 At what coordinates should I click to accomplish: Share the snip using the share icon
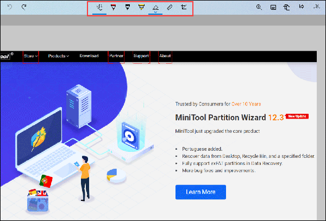pyautogui.click(x=300, y=8)
